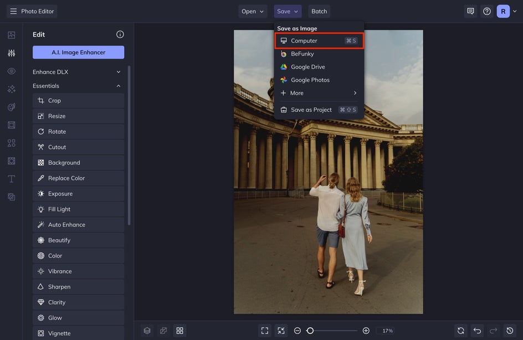The image size is (523, 340).
Task: Click the zoom in plus icon
Action: coord(366,331)
